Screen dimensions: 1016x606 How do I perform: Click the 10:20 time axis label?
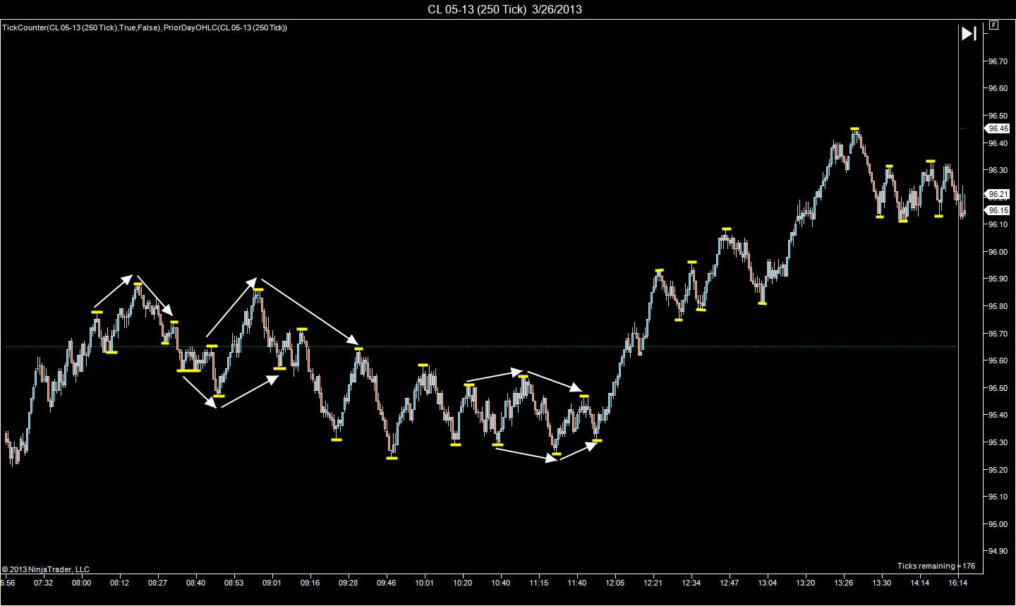pyautogui.click(x=463, y=583)
